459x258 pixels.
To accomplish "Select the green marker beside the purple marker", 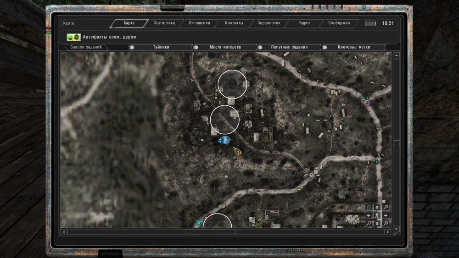I will click(367, 98).
